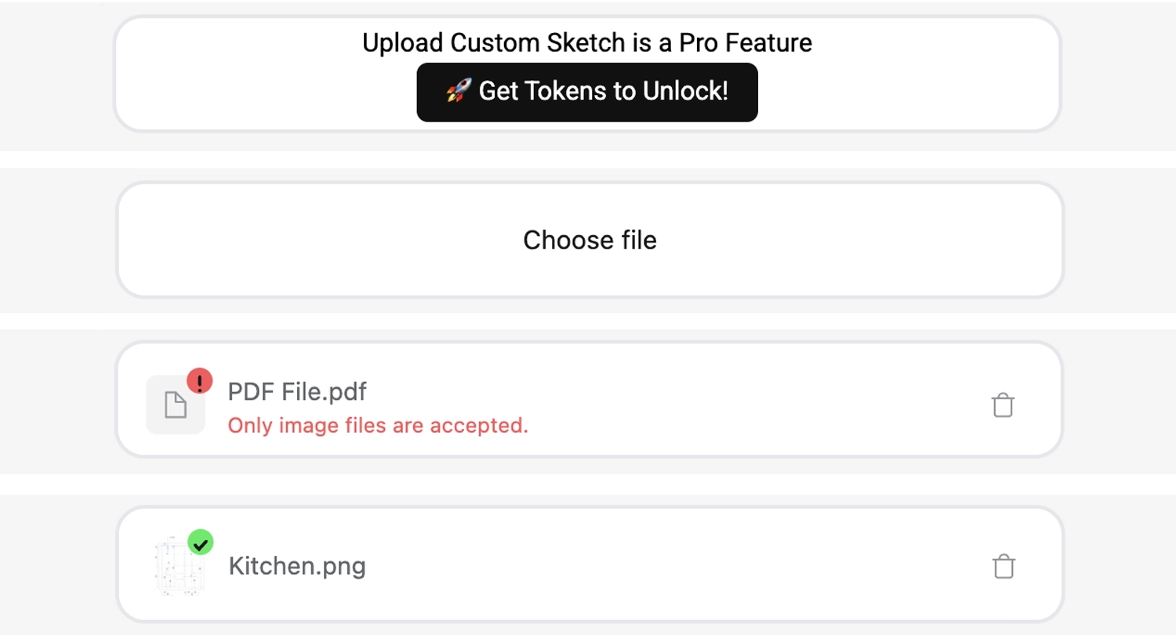Select the PDF File.pdf filename
Image resolution: width=1176 pixels, height=635 pixels.
coord(296,391)
